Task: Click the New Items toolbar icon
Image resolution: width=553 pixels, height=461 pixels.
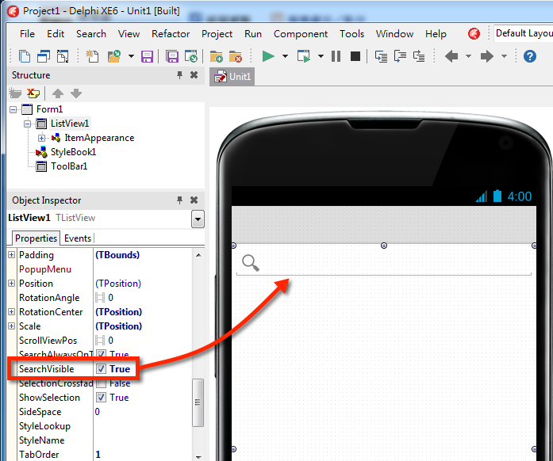Action: [x=25, y=56]
